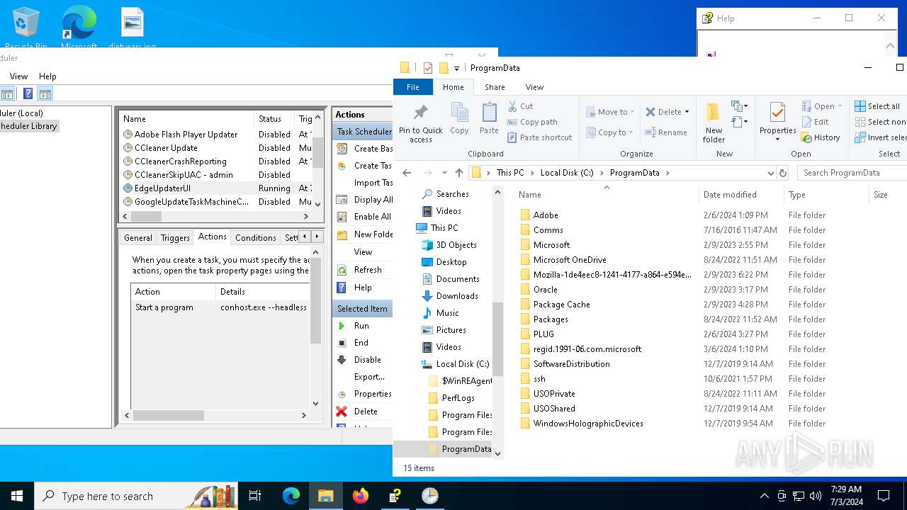
Task: Click the New folder ribbon icon
Action: [x=714, y=123]
